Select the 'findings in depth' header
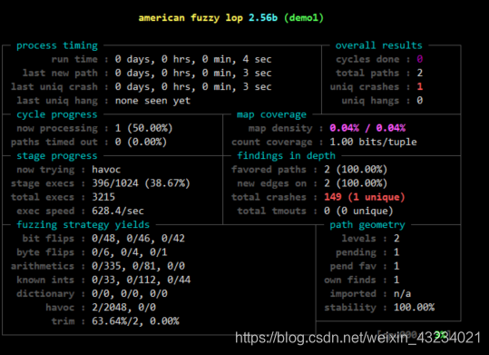The height and width of the screenshot is (355, 489). click(x=287, y=156)
